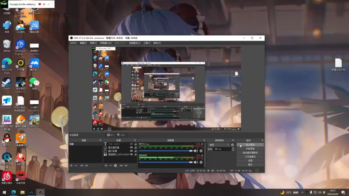This screenshot has width=349, height=196.
Task: Open the transition type dropdown
Action: [x=219, y=145]
